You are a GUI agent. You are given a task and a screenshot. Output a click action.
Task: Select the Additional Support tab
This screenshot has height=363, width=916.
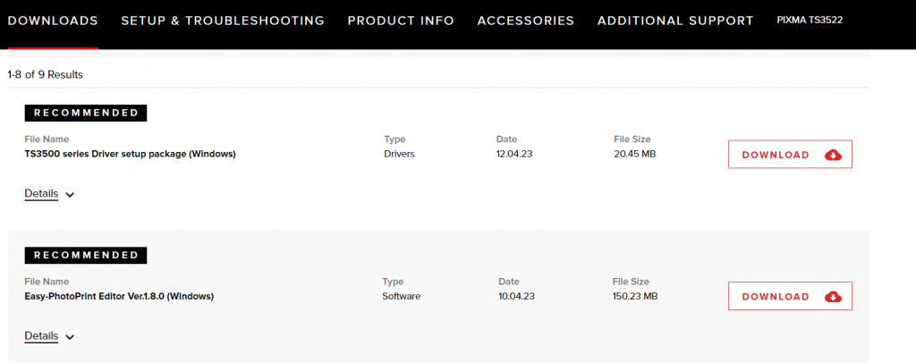point(675,21)
